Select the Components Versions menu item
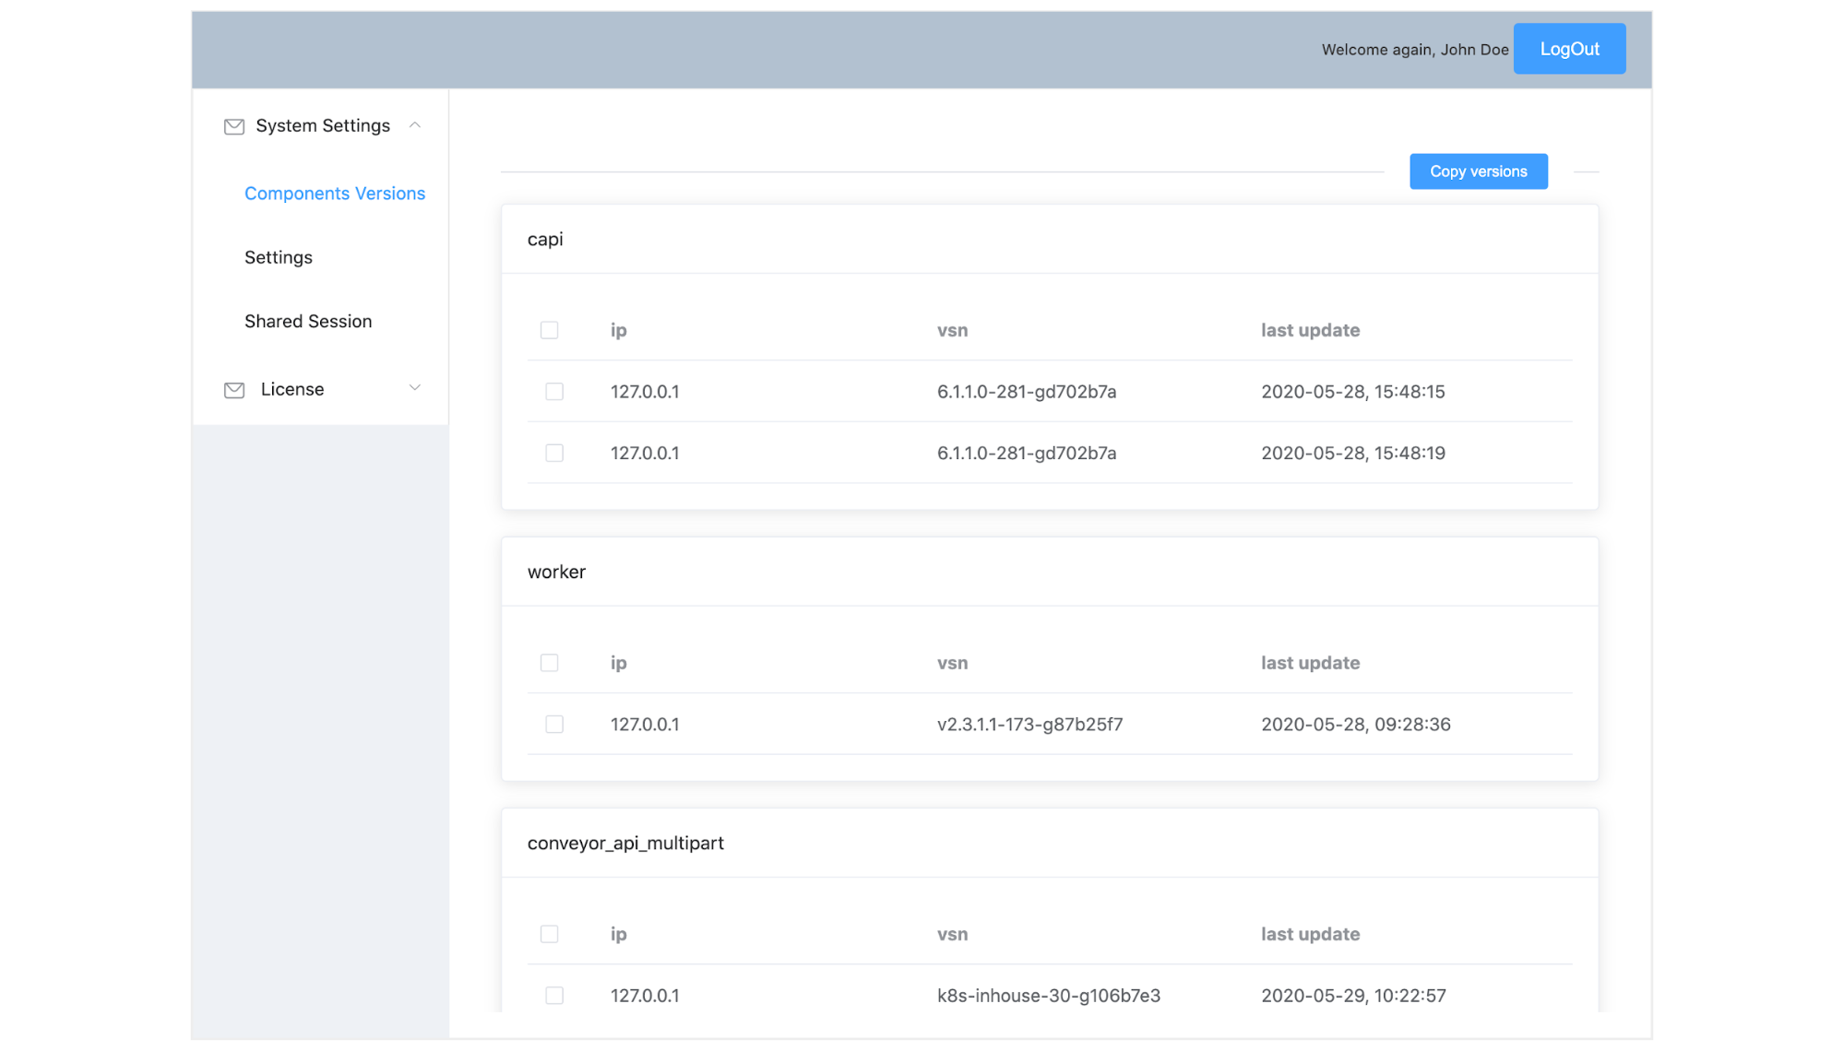 (x=336, y=193)
